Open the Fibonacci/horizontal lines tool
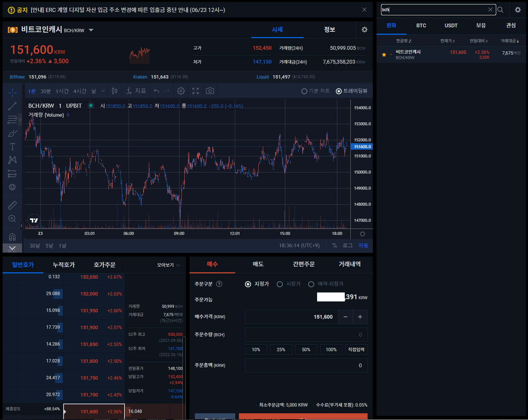The width and height of the screenshot is (528, 420). [12, 120]
